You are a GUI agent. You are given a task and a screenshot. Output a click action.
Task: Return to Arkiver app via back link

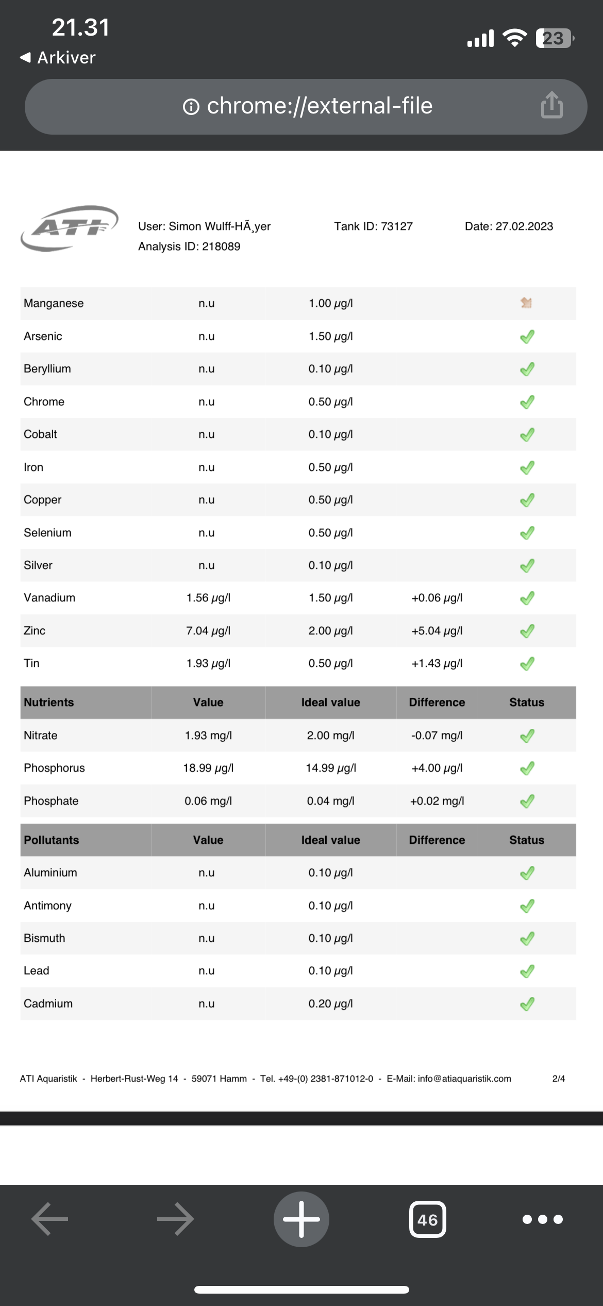pos(58,57)
